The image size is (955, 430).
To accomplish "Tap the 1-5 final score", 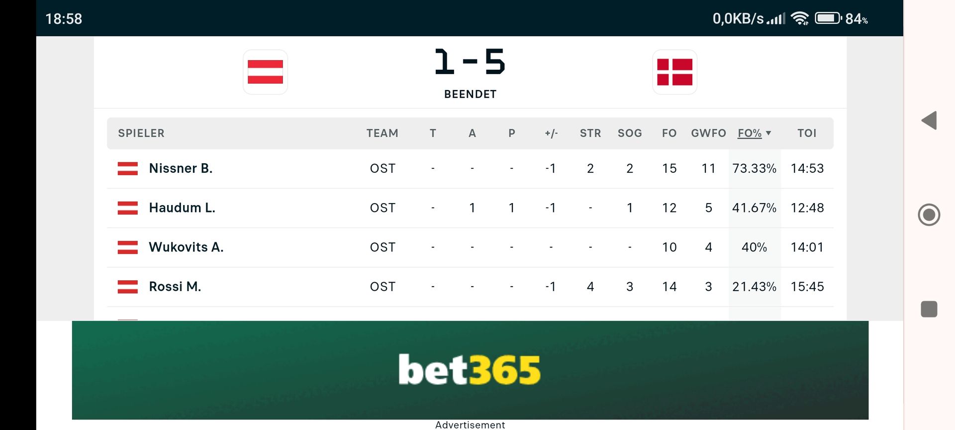I will [470, 62].
